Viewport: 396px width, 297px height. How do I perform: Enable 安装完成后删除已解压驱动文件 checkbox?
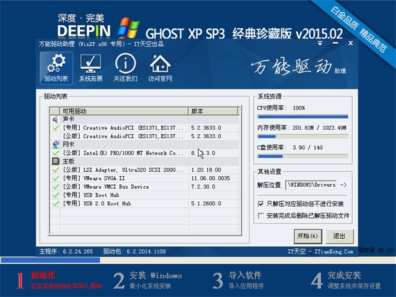click(x=260, y=215)
